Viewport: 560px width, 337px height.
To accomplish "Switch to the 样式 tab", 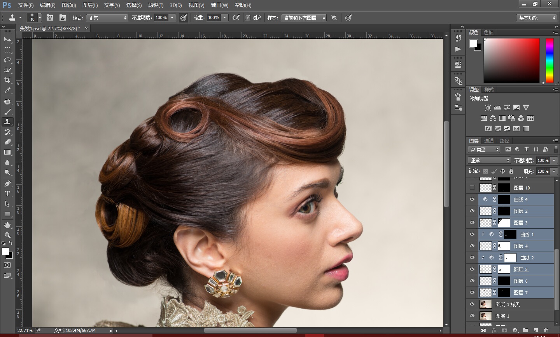I will (489, 89).
